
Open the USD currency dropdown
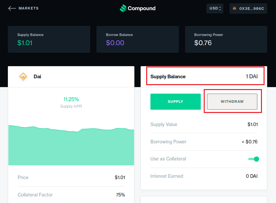tap(215, 9)
